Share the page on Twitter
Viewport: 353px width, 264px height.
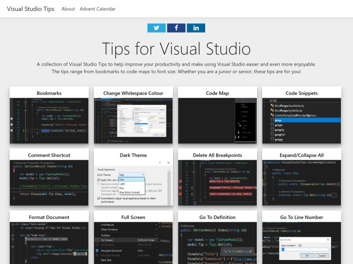157,28
